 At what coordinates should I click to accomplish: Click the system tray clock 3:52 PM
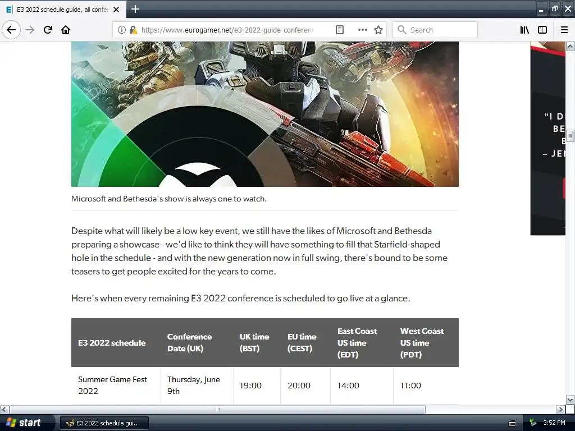coord(554,423)
